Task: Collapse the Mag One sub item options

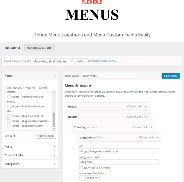Action: (158, 138)
